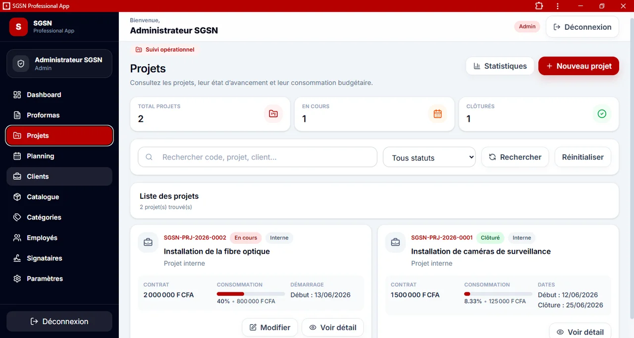
Task: Click the Paramètres gear icon
Action: (17, 279)
